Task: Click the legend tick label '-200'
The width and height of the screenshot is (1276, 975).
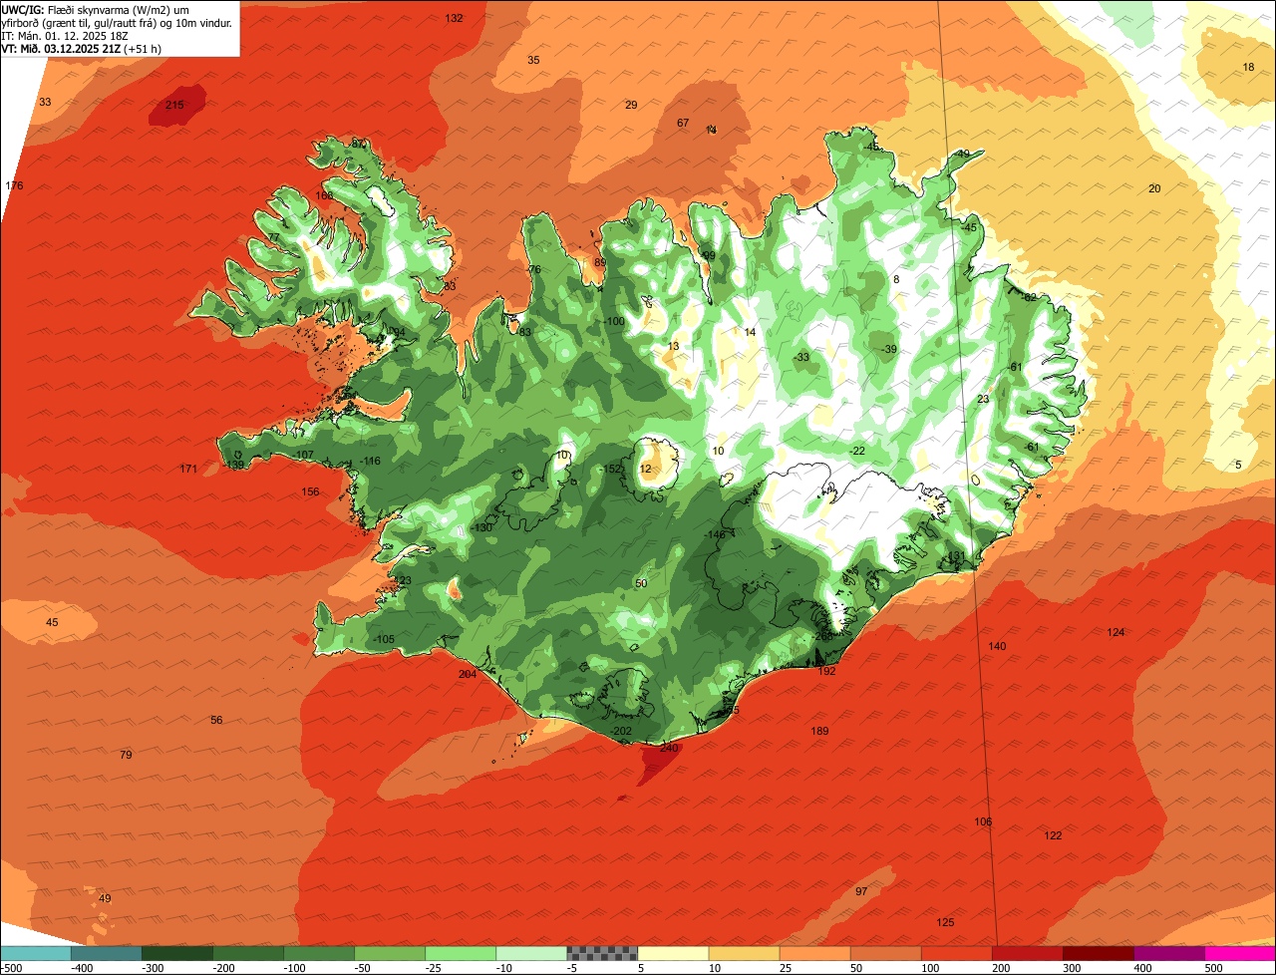Action: click(224, 968)
